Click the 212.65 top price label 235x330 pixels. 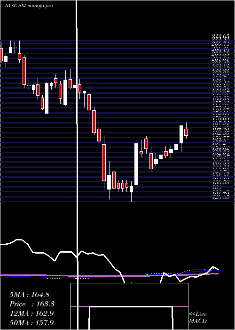220,36
